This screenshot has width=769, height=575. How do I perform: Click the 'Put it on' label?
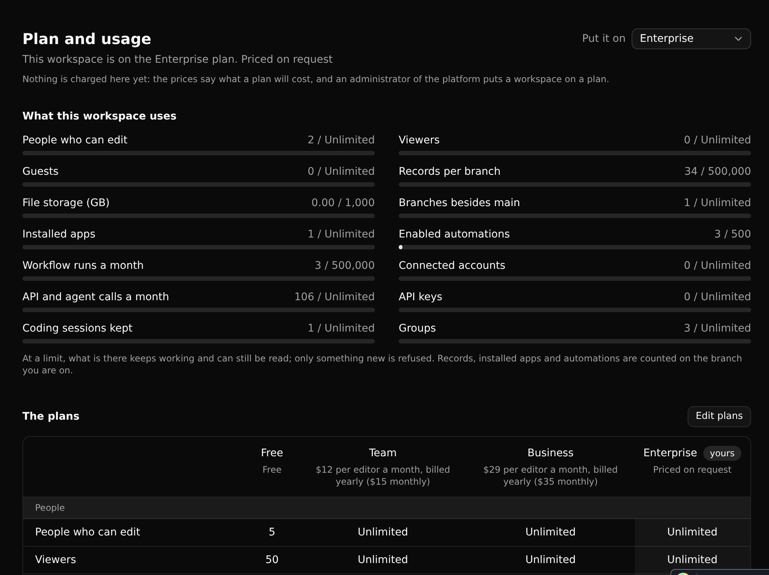coord(604,38)
